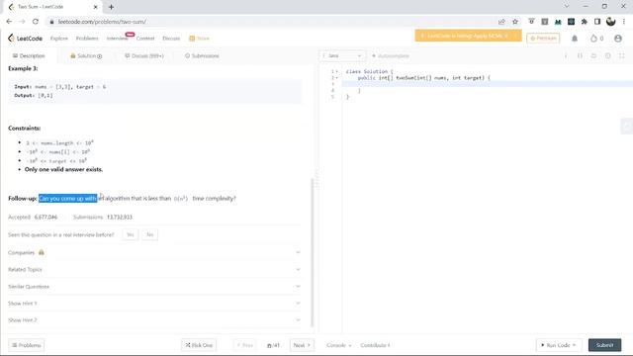
Task: Open the notifications bell
Action: [x=575, y=39]
